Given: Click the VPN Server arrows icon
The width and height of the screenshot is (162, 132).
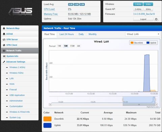Looking at the screenshot, I should click(x=4, y=40).
